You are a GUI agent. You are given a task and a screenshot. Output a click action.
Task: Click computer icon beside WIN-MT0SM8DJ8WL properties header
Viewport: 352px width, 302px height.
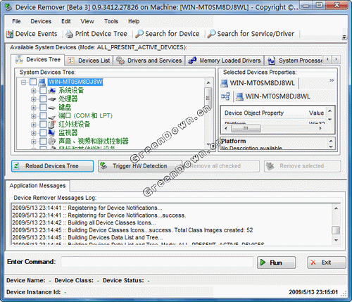point(225,83)
